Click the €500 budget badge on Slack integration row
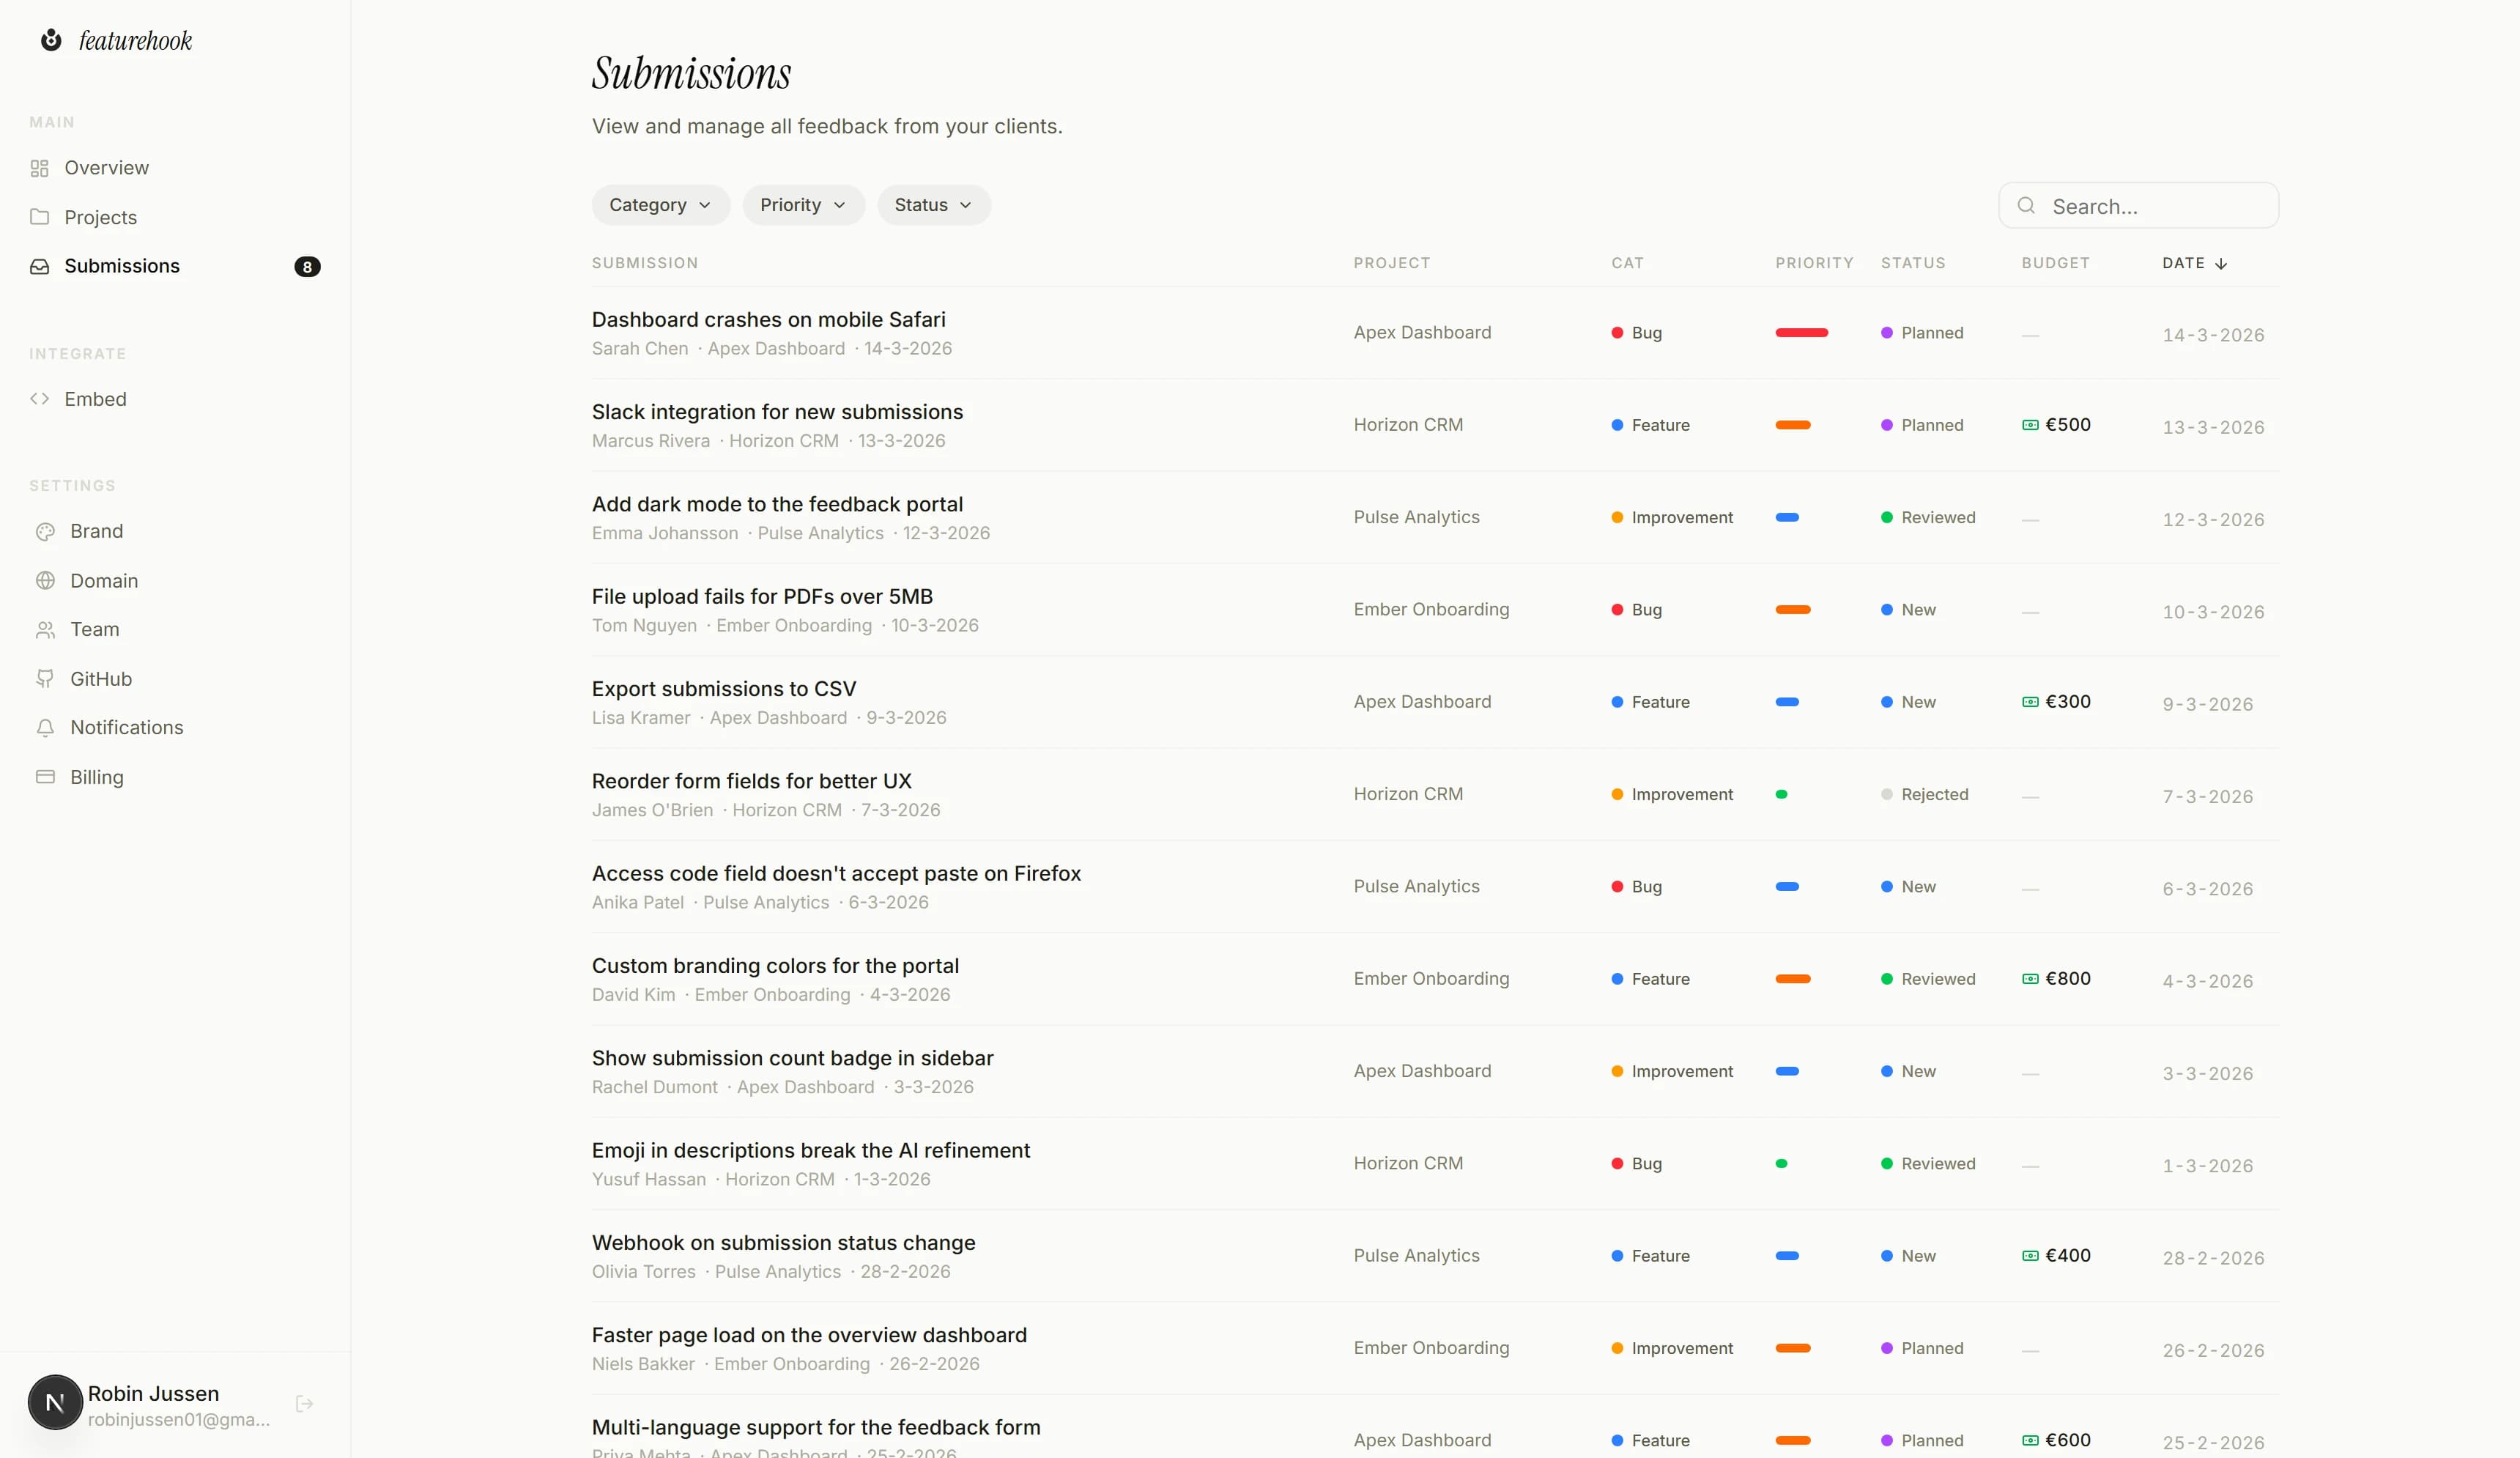Screen dimensions: 2520x1458 click(2057, 424)
